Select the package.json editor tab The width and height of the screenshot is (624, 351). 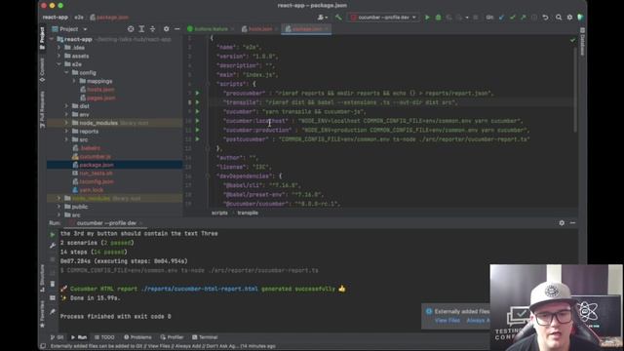tap(307, 29)
